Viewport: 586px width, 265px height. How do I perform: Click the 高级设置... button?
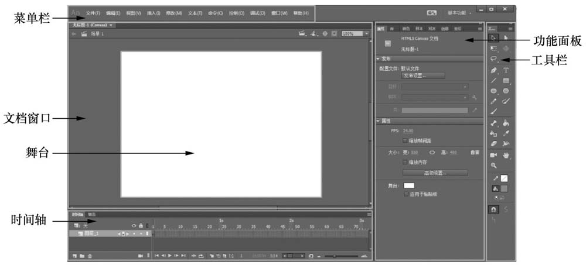pyautogui.click(x=435, y=173)
